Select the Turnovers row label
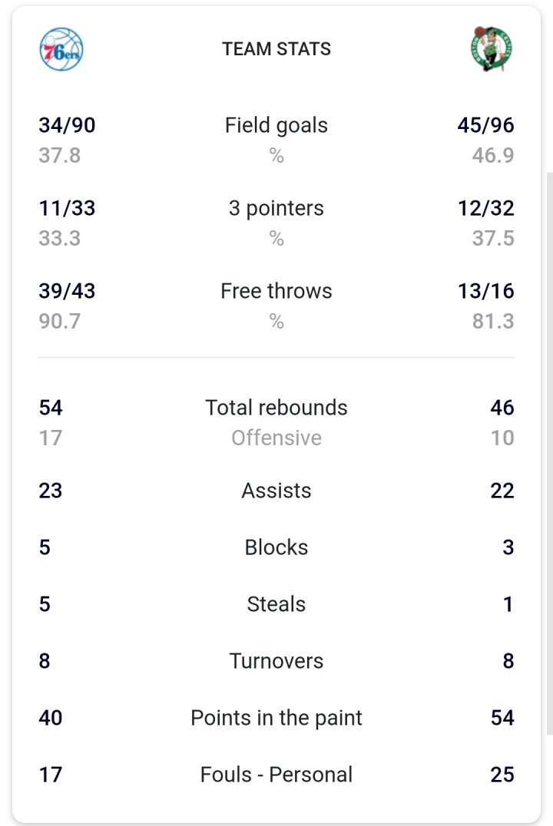553x826 pixels. (x=276, y=661)
